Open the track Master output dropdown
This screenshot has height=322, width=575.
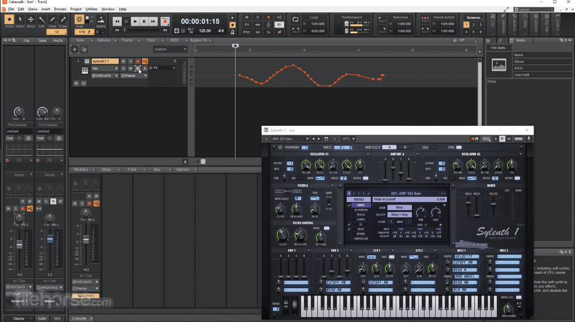134,75
